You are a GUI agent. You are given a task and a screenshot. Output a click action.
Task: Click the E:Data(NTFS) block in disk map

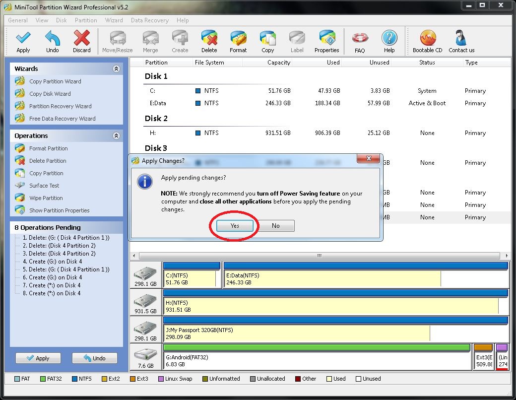coord(366,275)
